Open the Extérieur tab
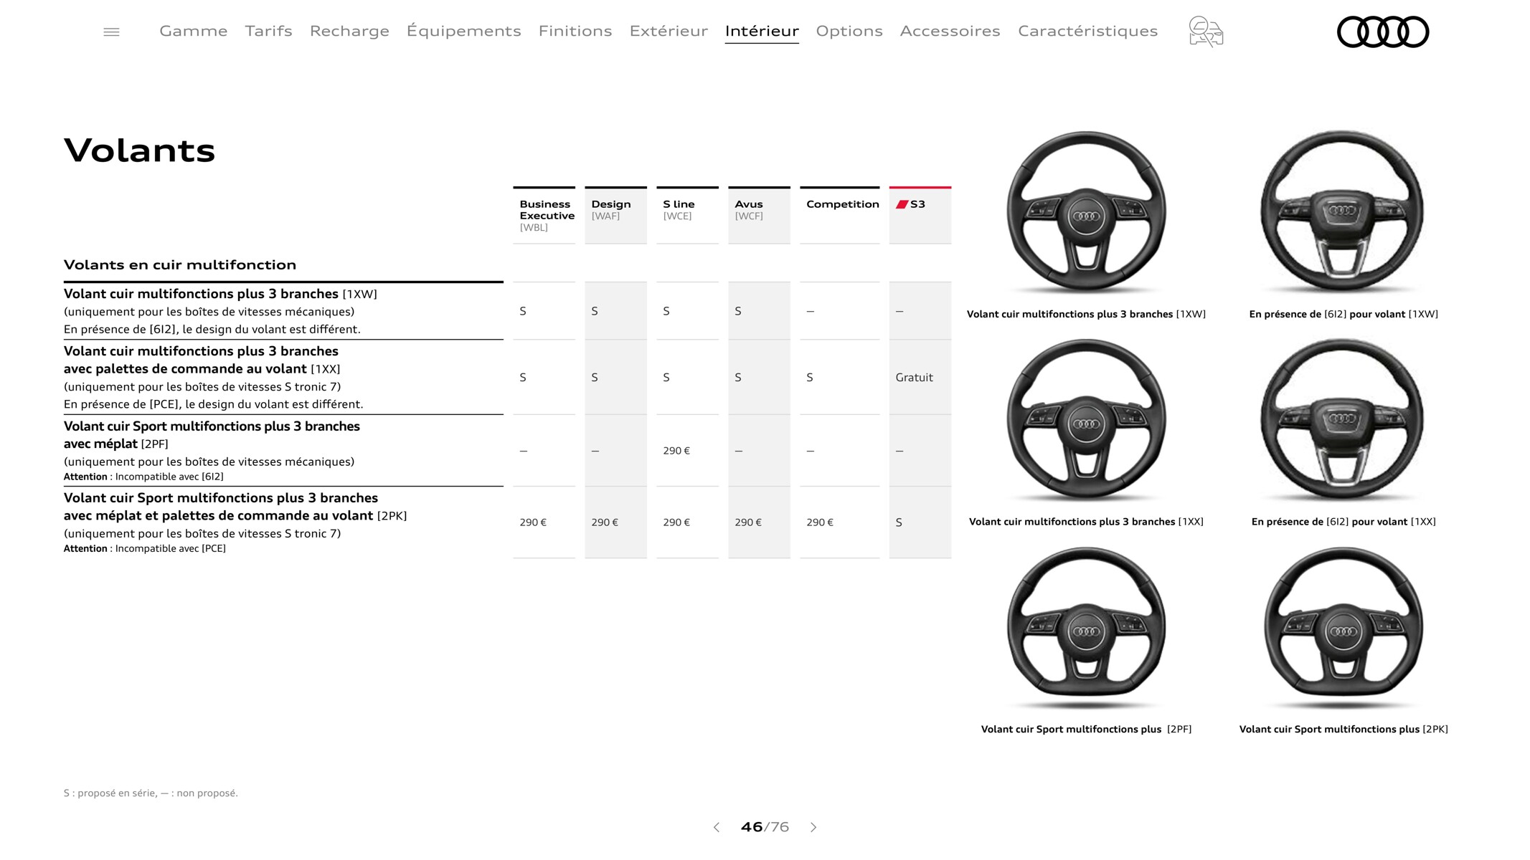This screenshot has height=860, width=1530. pos(669,31)
